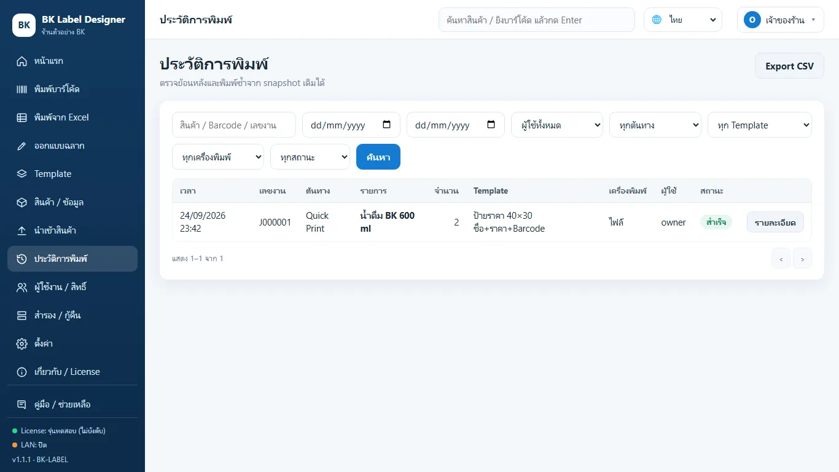Image resolution: width=839 pixels, height=472 pixels.
Task: Click รายละเอียด for job J000001
Action: 775,222
